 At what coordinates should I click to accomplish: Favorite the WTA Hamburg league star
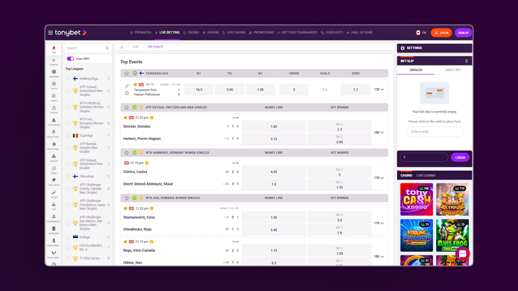coord(127,153)
